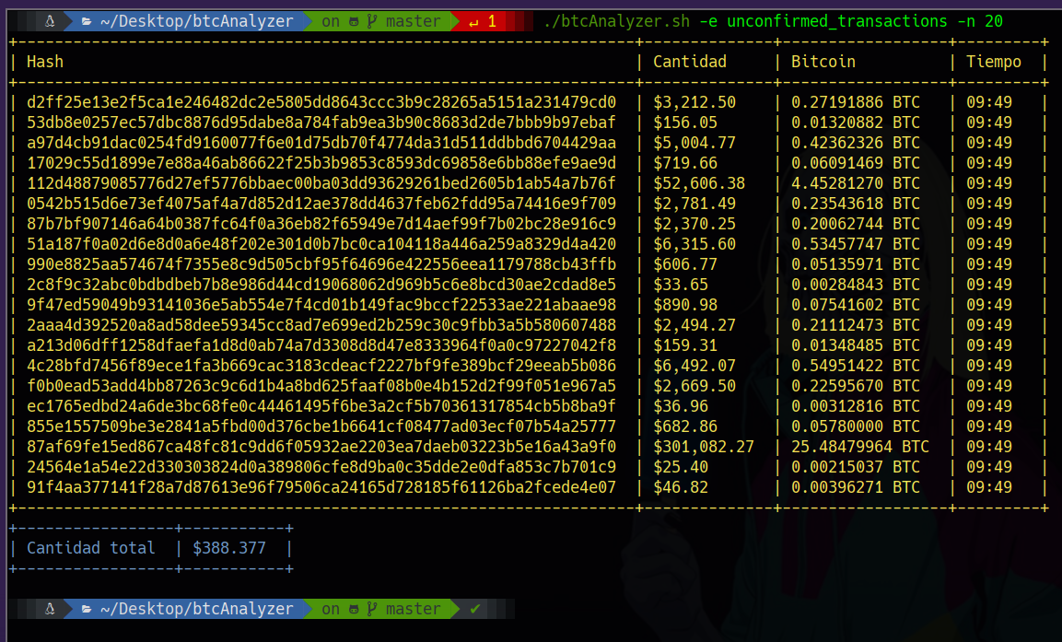The width and height of the screenshot is (1062, 642).
Task: Select the hash starting with 4c28bfd7456f89ec
Action: (x=321, y=366)
